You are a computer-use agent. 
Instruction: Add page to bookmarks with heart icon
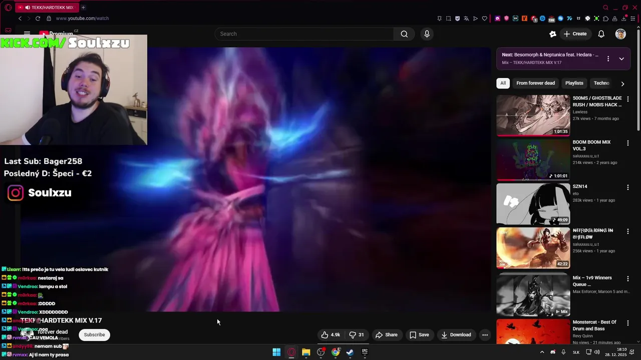pyautogui.click(x=485, y=18)
